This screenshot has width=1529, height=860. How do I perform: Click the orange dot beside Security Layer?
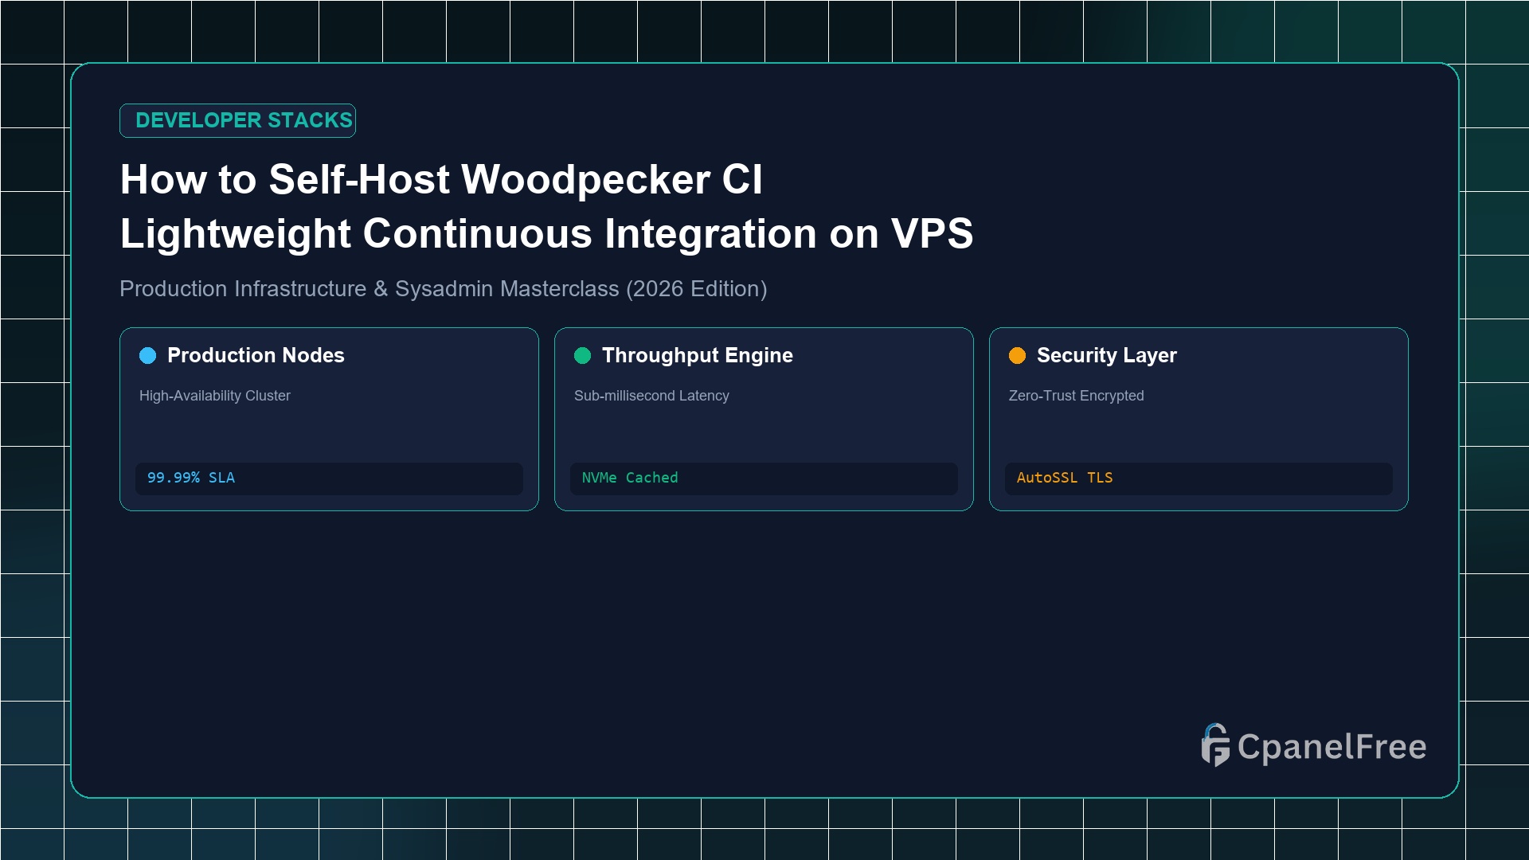[x=1018, y=355]
